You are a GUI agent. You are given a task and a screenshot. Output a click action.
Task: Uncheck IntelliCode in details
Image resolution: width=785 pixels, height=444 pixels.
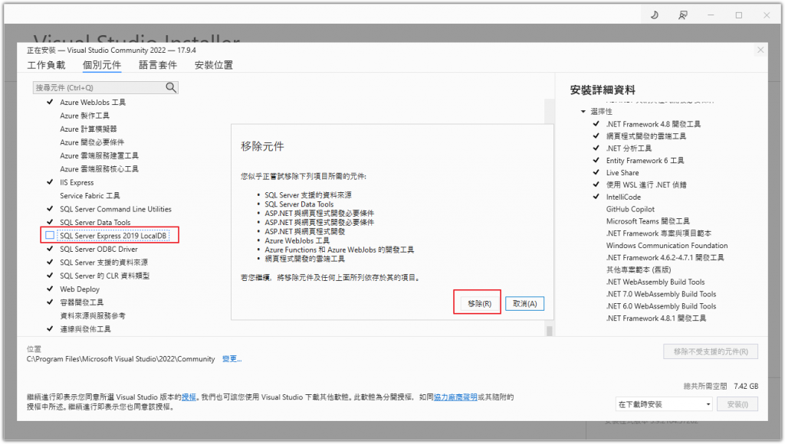596,197
